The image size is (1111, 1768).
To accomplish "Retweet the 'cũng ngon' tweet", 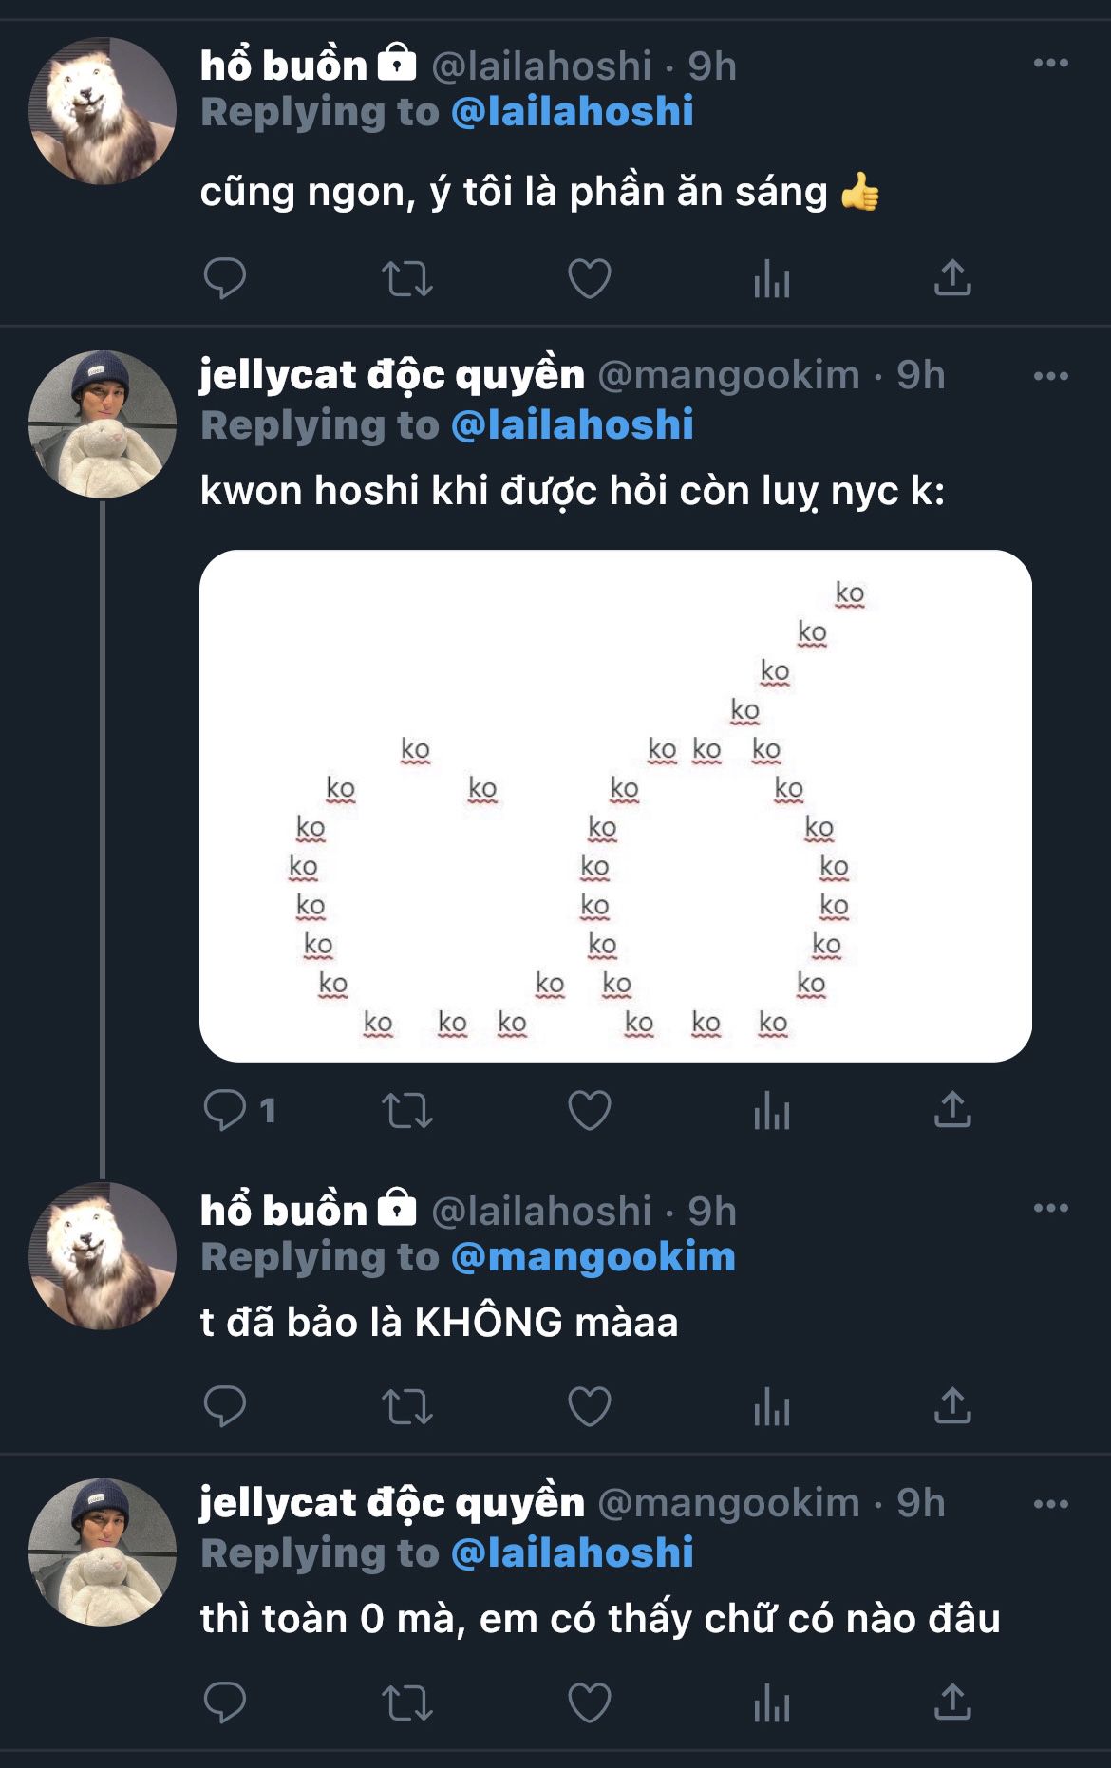I will (x=407, y=279).
